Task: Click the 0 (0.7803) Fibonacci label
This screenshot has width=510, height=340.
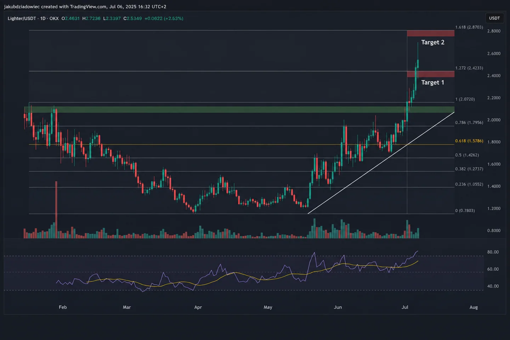Action: click(465, 211)
